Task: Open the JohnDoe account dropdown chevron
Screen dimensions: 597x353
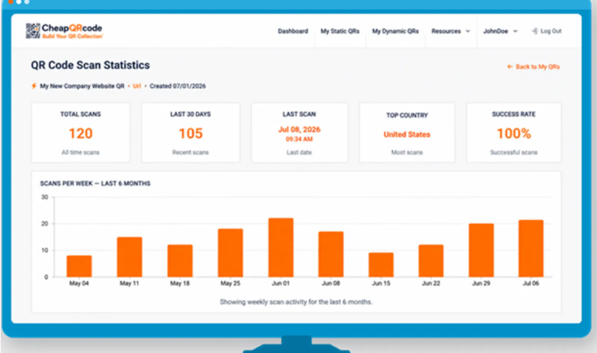Action: click(x=515, y=31)
